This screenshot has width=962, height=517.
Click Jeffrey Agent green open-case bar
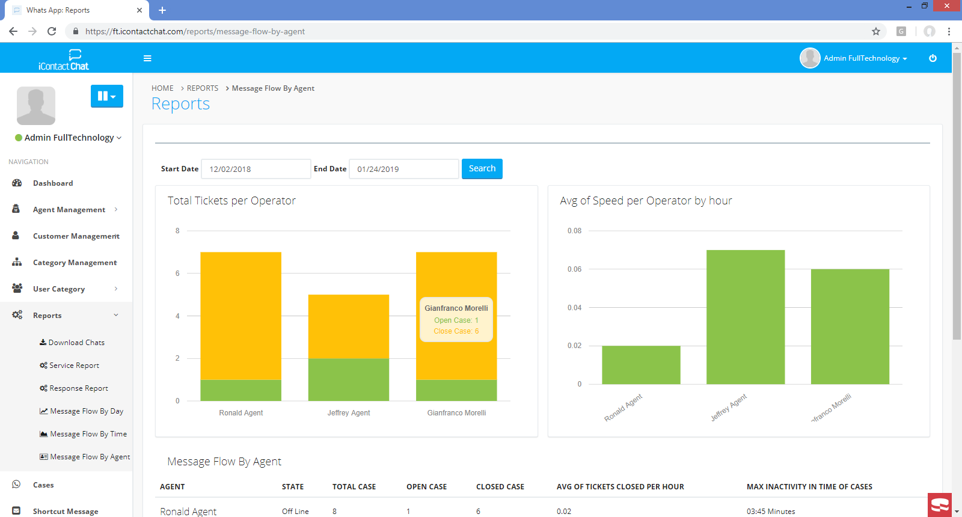point(349,379)
